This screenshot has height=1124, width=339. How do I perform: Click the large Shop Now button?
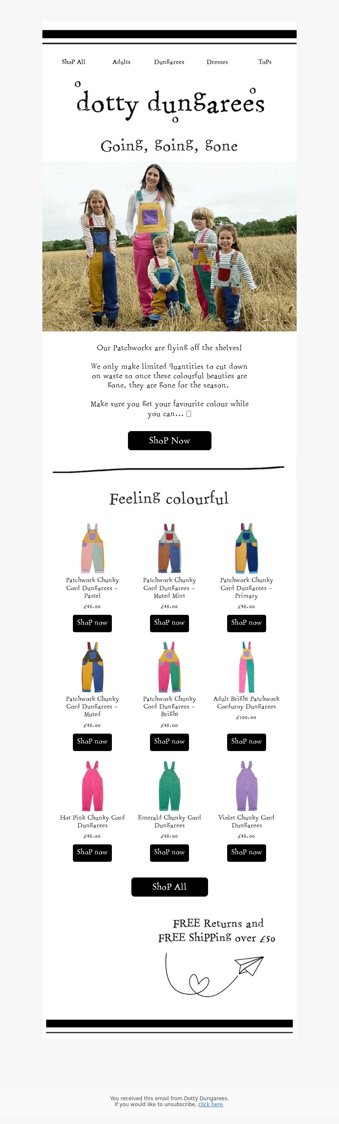pos(169,441)
